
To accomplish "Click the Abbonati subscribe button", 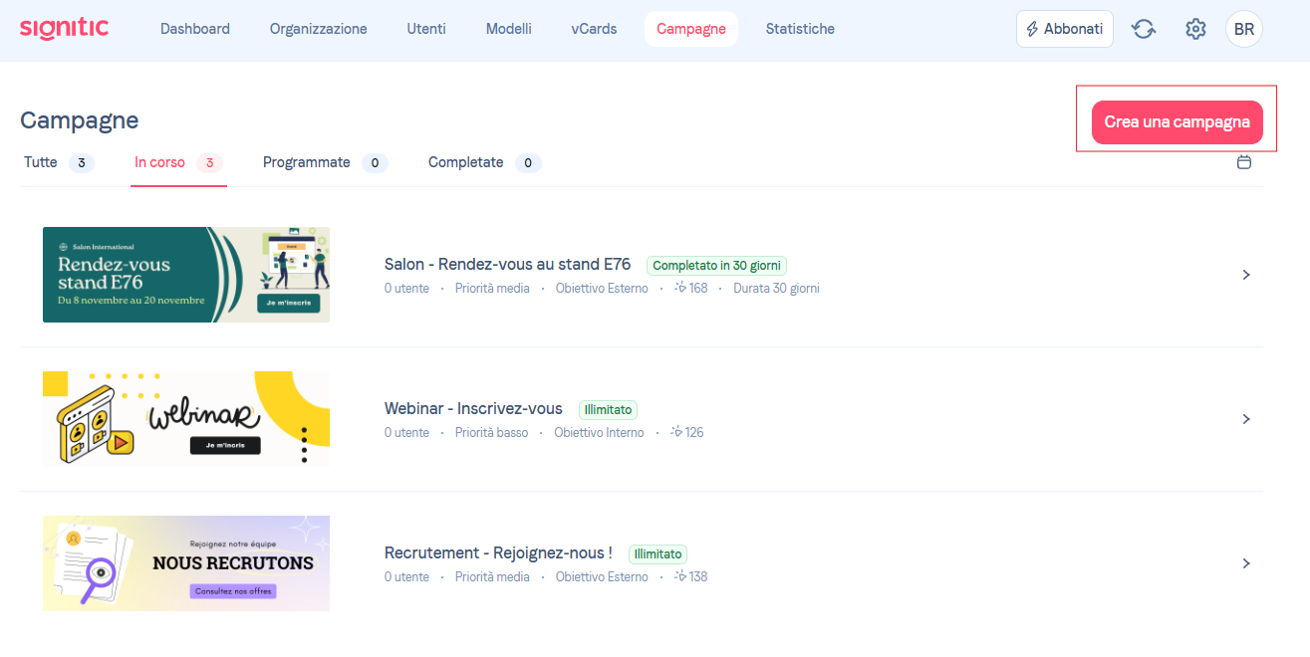I will [1065, 29].
